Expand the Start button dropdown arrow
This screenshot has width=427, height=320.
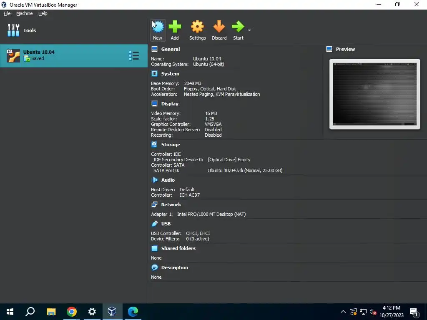click(x=249, y=30)
